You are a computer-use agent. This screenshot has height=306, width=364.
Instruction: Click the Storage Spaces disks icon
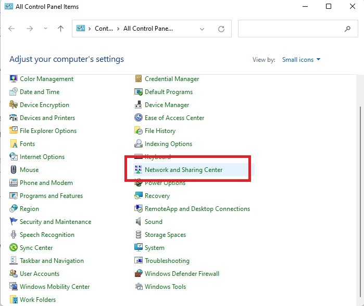coord(139,234)
